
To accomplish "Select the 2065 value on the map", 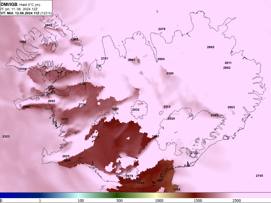I will [132, 60].
